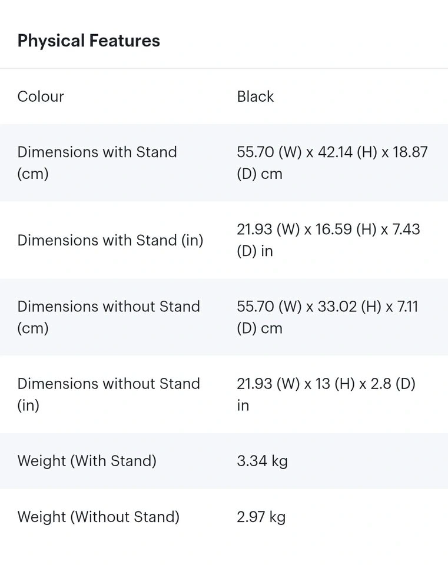Click the 7.43 depth value
Viewport: 448px width, 565px height.
(406, 229)
